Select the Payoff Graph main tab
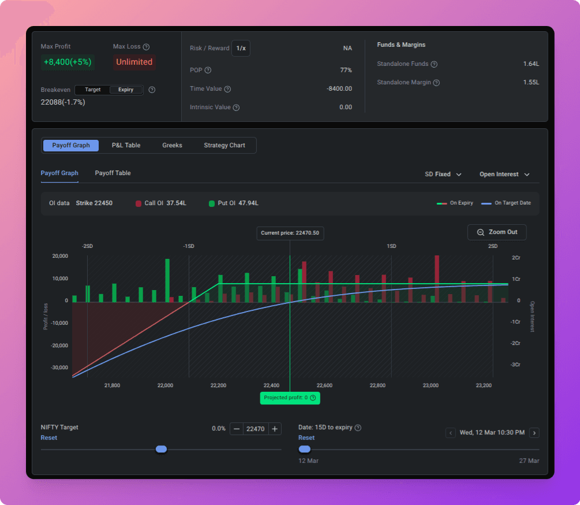This screenshot has width=580, height=505. pos(70,145)
